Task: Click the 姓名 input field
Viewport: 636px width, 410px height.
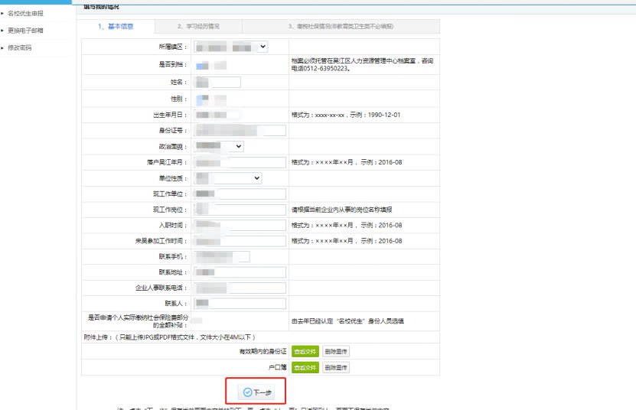Action: click(217, 83)
